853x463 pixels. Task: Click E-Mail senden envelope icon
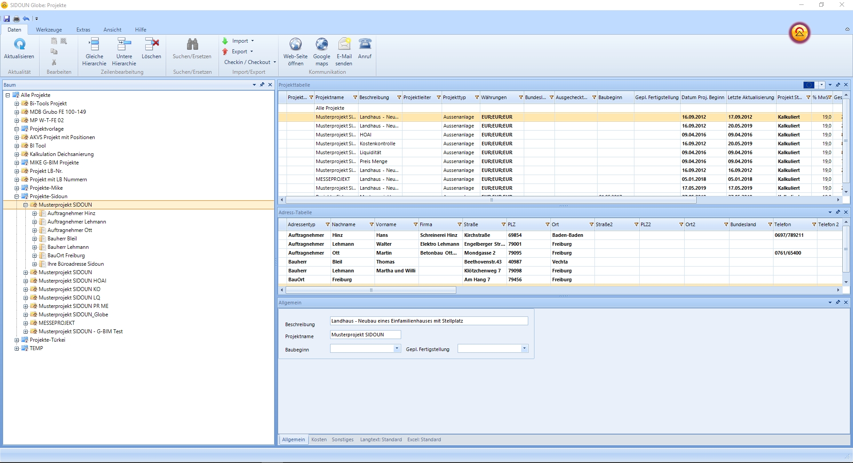pyautogui.click(x=344, y=44)
